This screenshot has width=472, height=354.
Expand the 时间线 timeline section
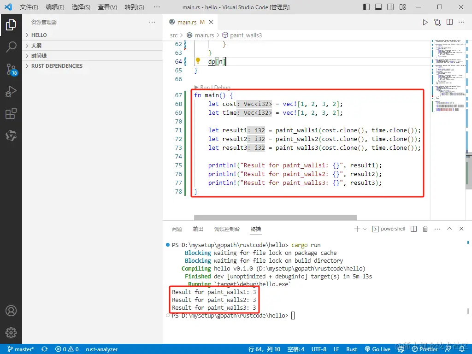[x=92, y=56]
